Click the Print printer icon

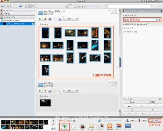coord(82,126)
